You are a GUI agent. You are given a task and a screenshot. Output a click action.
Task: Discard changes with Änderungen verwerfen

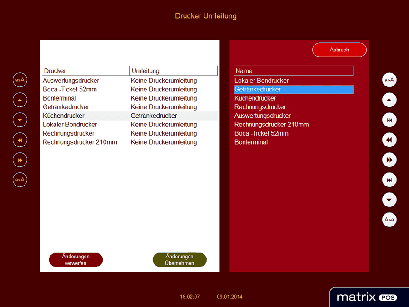(76, 260)
